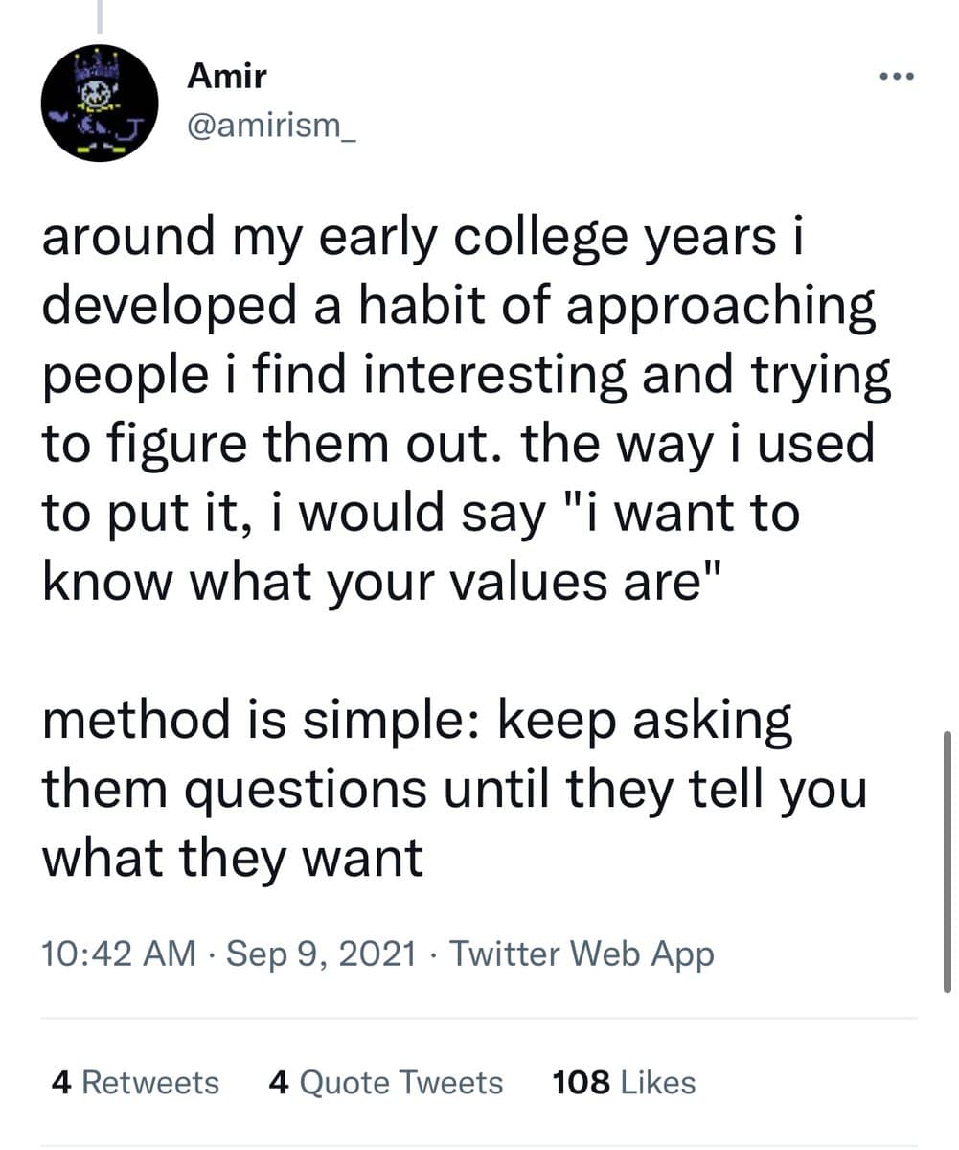959x1150 pixels.
Task: Click the display name Amir
Action: (226, 76)
